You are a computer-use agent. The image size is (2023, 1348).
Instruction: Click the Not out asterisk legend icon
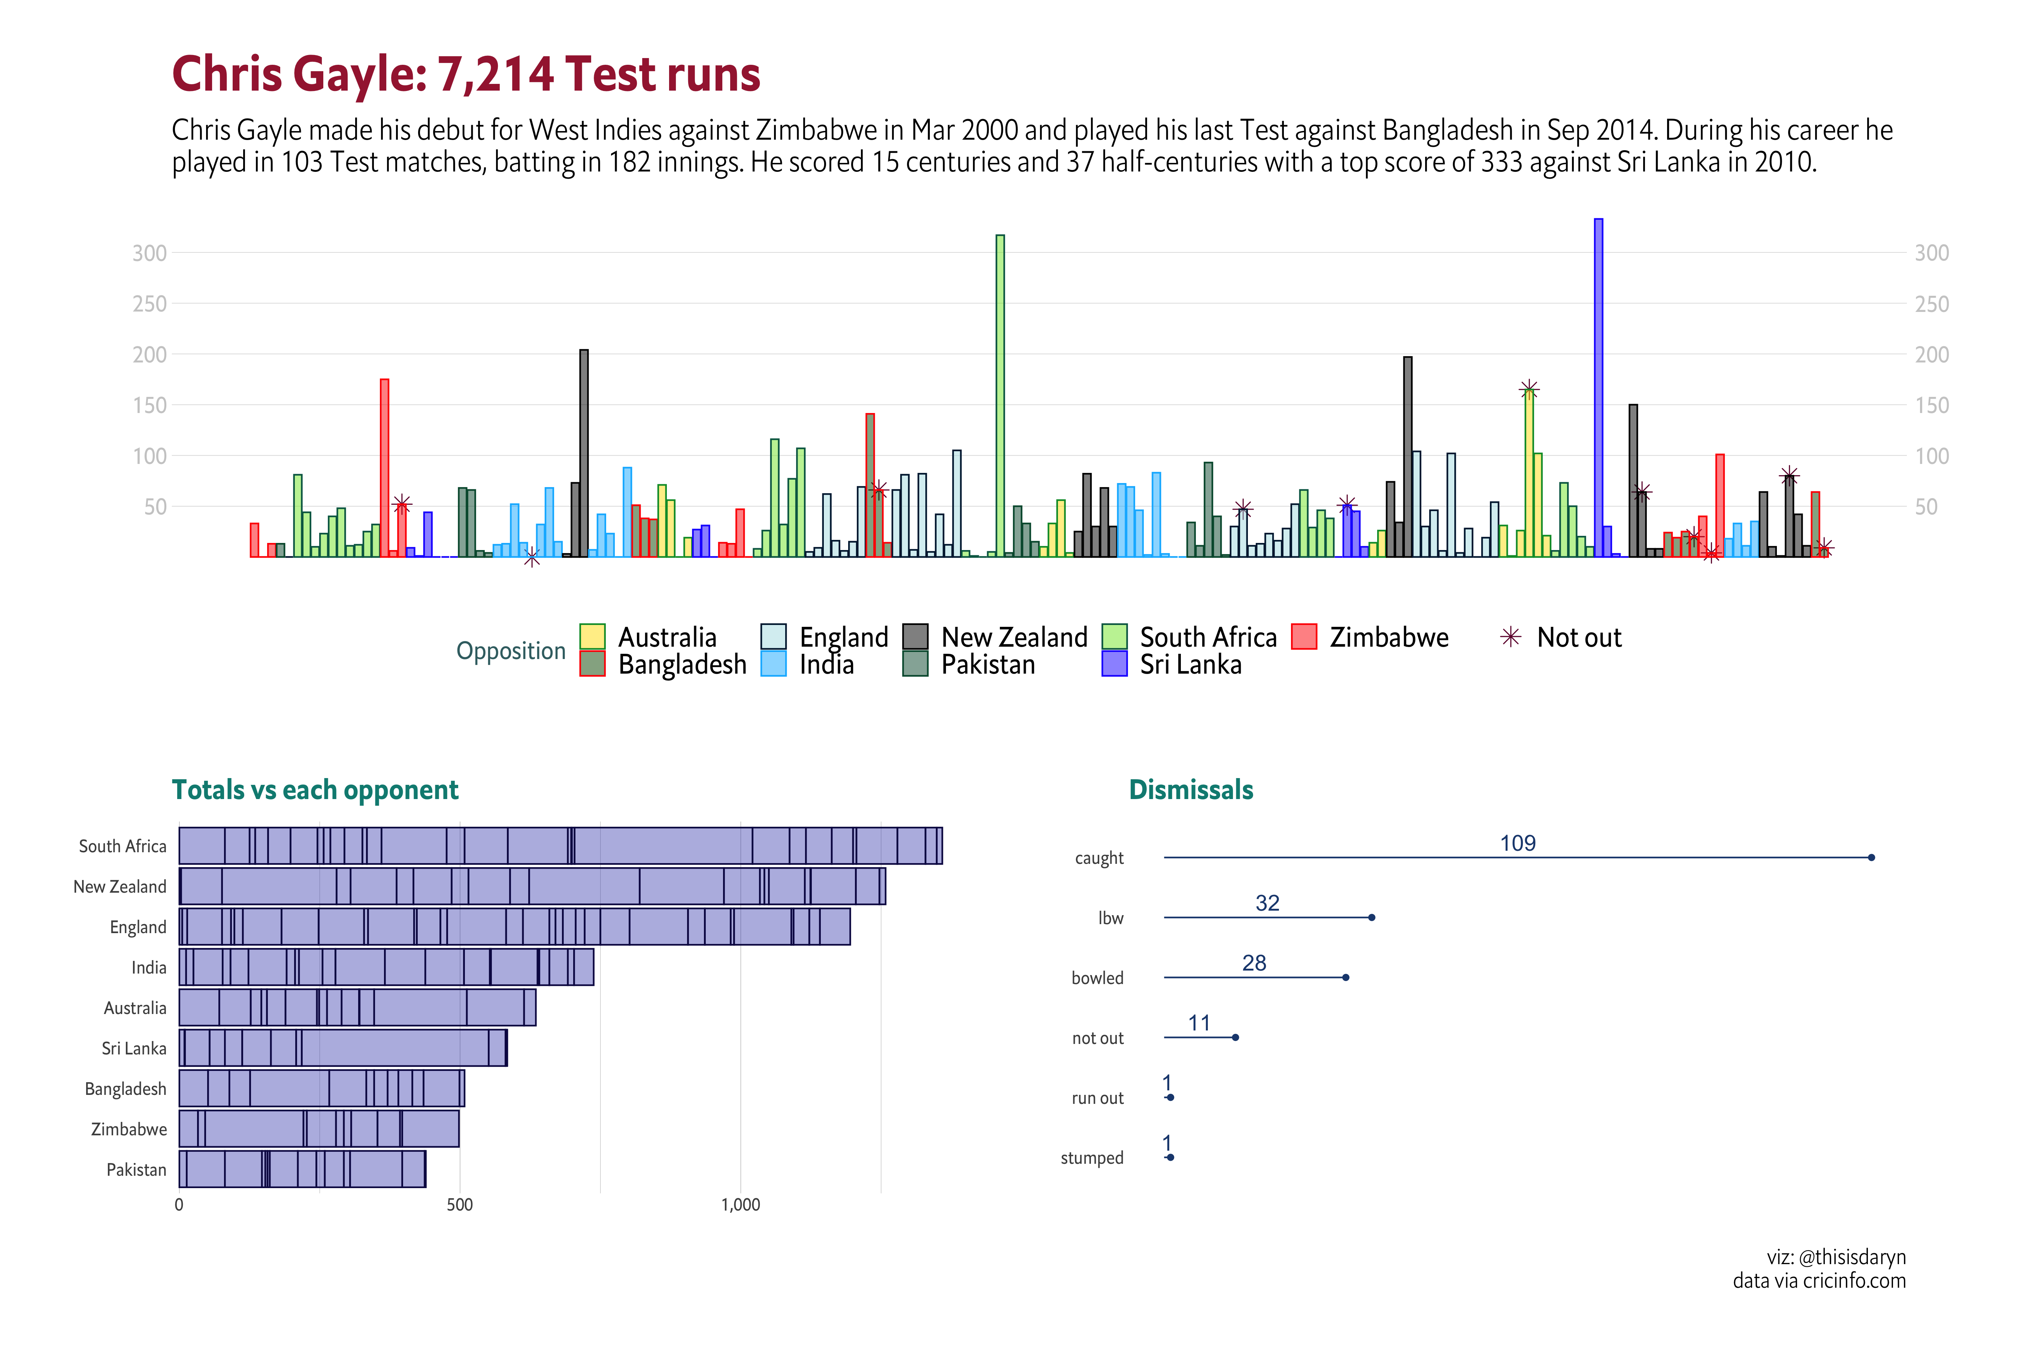(1511, 636)
